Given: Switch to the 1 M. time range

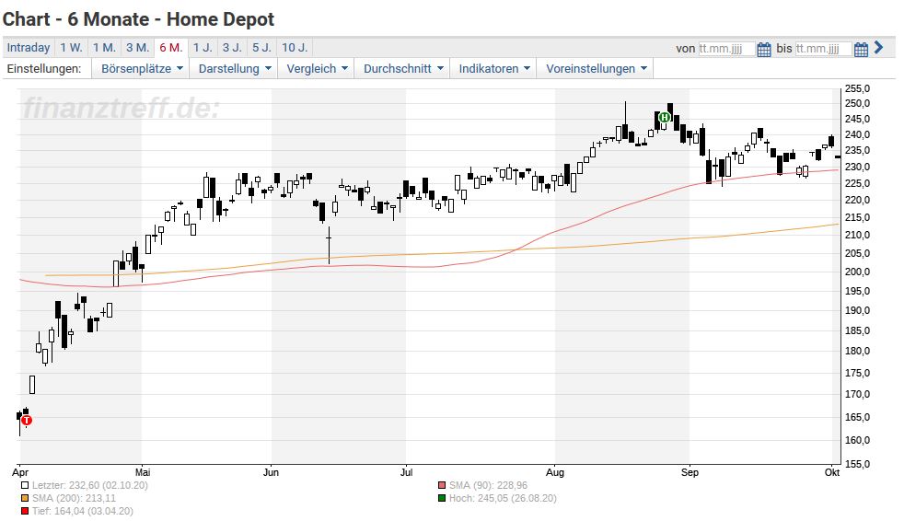Looking at the screenshot, I should click(104, 47).
